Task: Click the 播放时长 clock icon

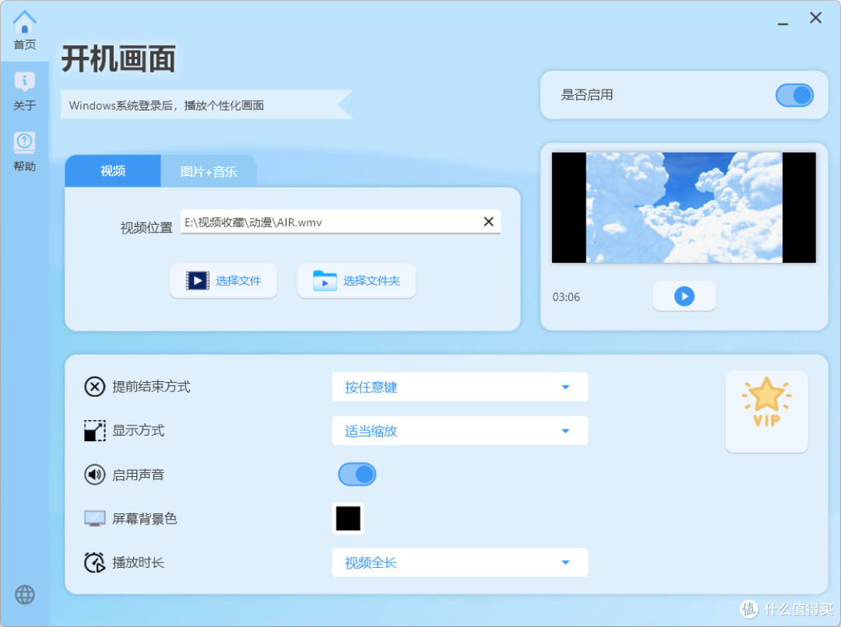Action: [x=94, y=562]
